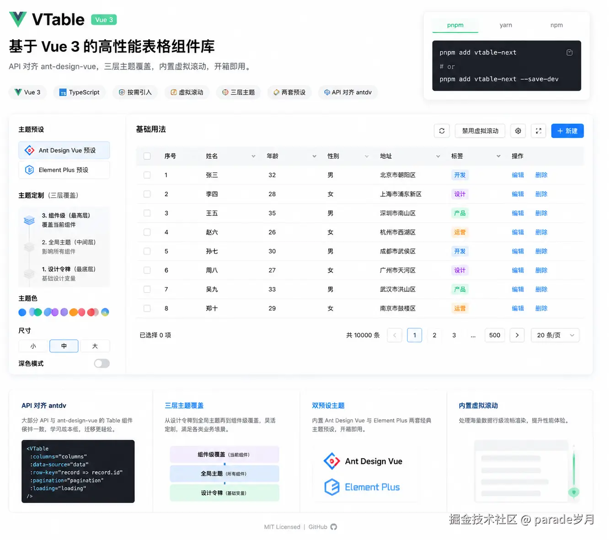
Task: Check the row for 李四
Action: coord(147,194)
